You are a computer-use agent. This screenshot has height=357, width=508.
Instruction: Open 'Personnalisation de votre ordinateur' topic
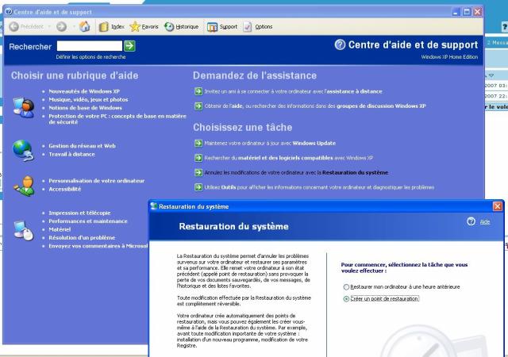[x=97, y=181]
